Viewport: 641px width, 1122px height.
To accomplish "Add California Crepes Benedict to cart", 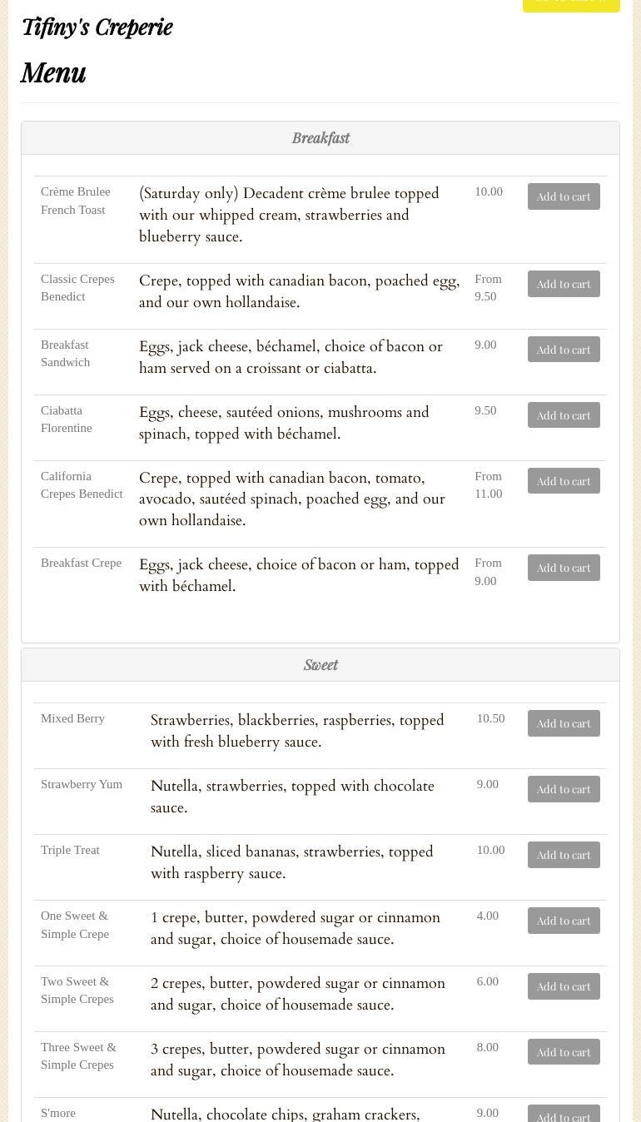I will 564,481.
